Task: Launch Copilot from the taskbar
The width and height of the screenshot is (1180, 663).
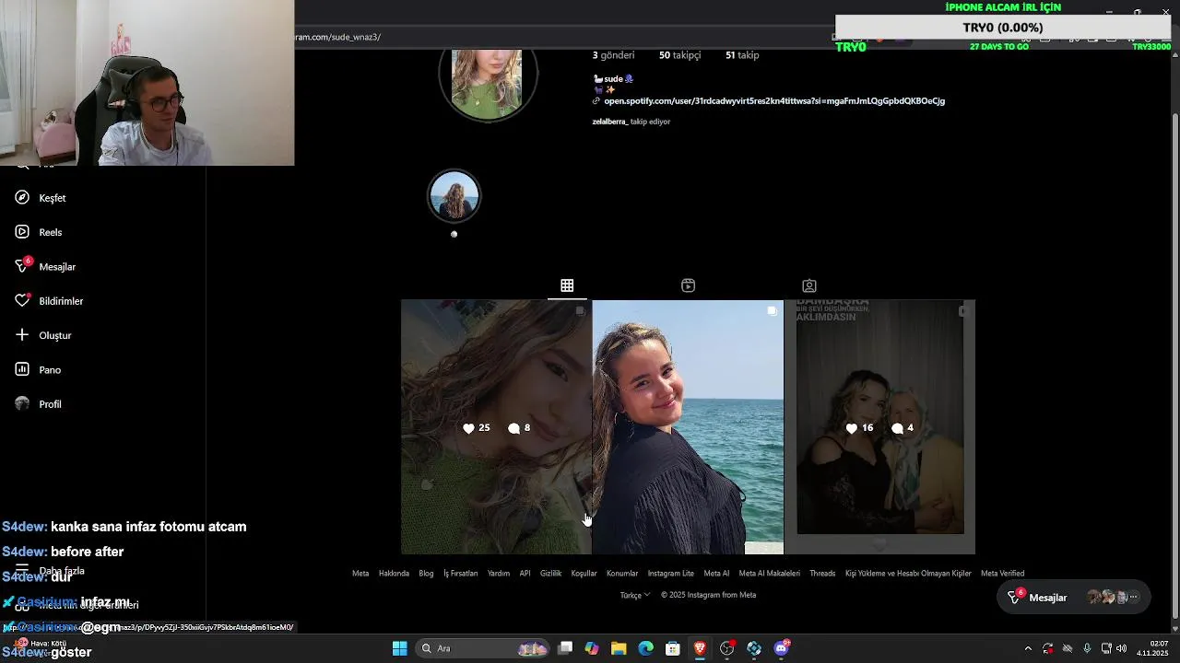Action: (x=592, y=648)
